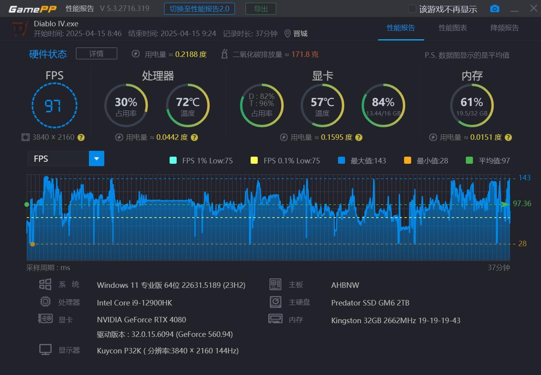The width and height of the screenshot is (541, 375).
Task: Click the Windows 11 专业版 system text
Action: [x=171, y=285]
